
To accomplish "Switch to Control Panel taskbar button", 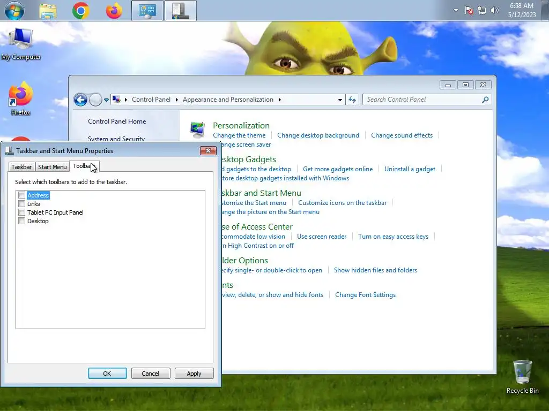I will tap(147, 11).
